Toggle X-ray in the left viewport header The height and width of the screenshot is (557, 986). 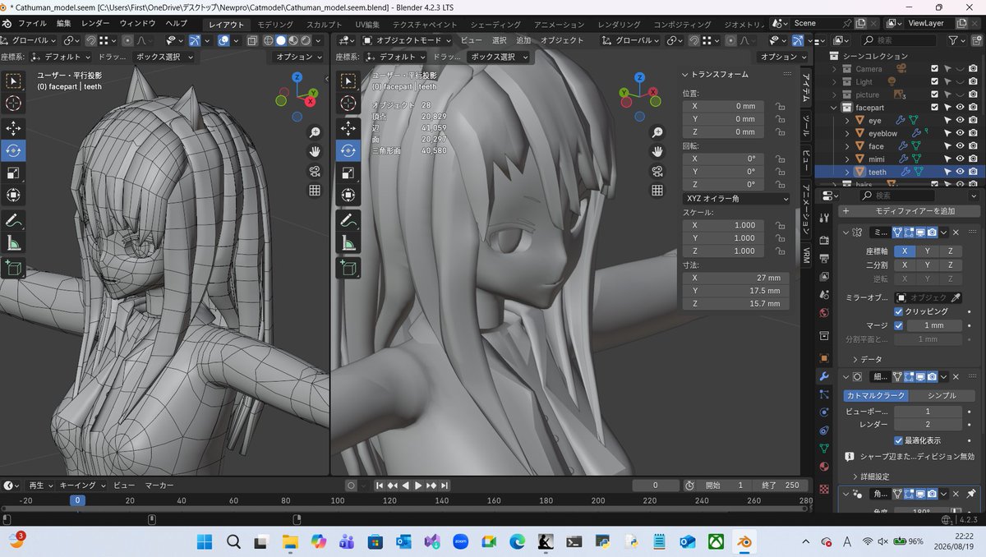251,40
